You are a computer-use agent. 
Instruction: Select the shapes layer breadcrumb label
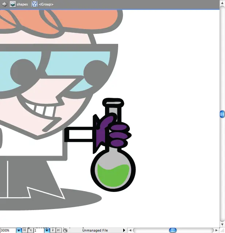[22, 4]
